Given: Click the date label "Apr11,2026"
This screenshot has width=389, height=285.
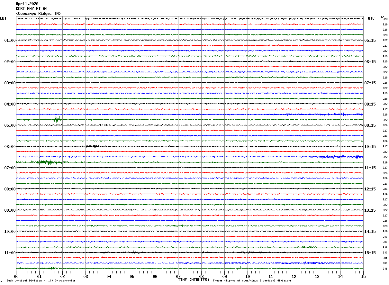Looking at the screenshot, I should point(27,4).
